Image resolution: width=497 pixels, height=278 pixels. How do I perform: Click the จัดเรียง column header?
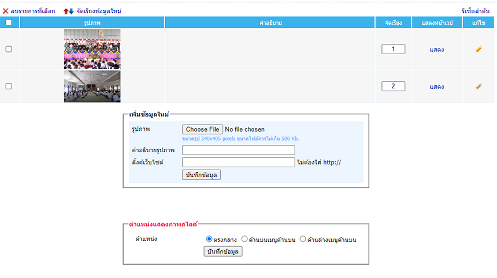pos(394,22)
